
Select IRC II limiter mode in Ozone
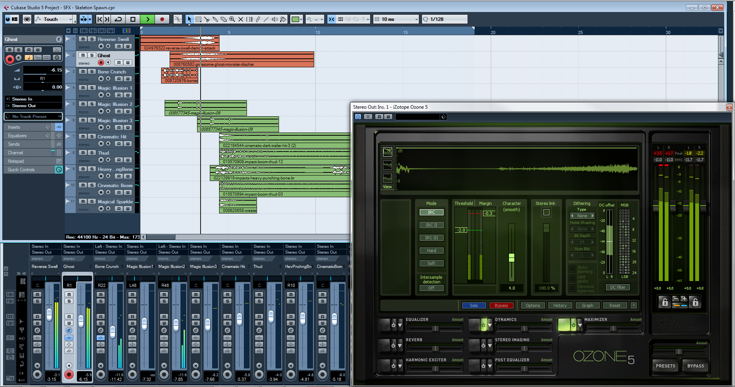click(431, 225)
